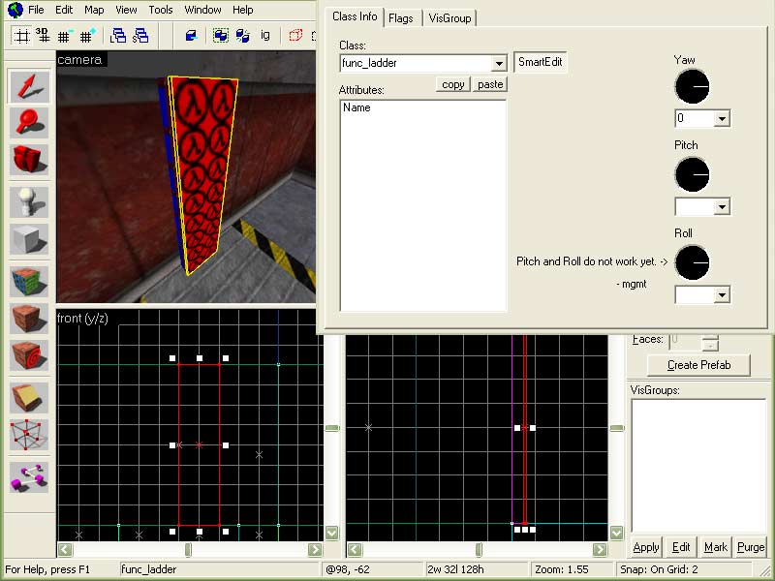This screenshot has width=775, height=581.
Task: Click the VisGroups Mark button
Action: [715, 547]
